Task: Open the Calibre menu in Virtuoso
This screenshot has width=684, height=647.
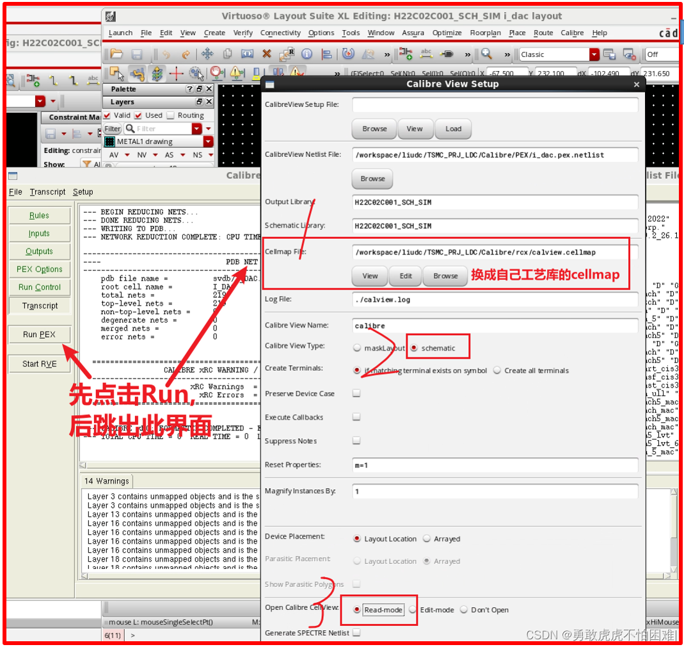Action: pyautogui.click(x=572, y=33)
